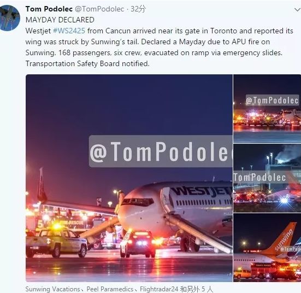
Task: Open the top-right emergency lights photo
Action: 267,109
